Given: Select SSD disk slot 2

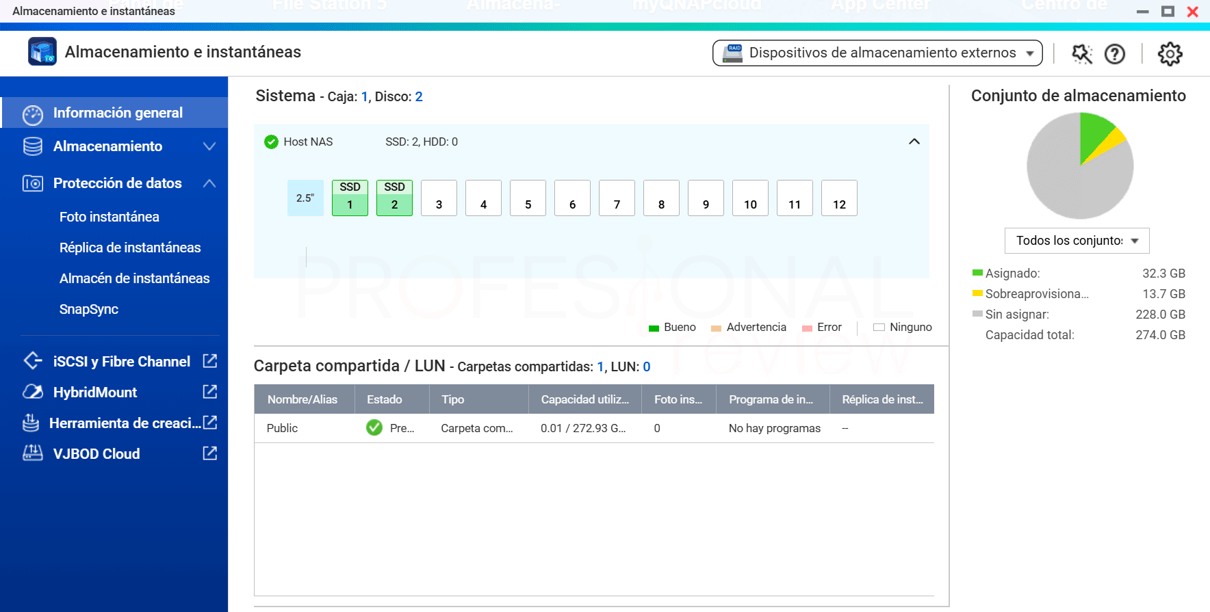Looking at the screenshot, I should pos(394,198).
